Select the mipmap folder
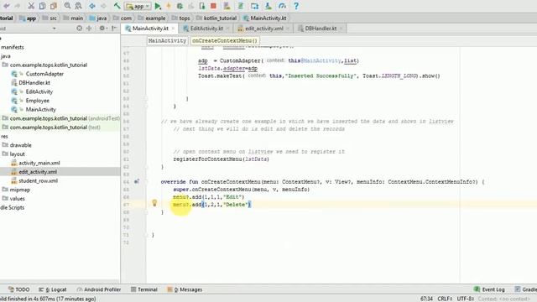 pyautogui.click(x=17, y=190)
